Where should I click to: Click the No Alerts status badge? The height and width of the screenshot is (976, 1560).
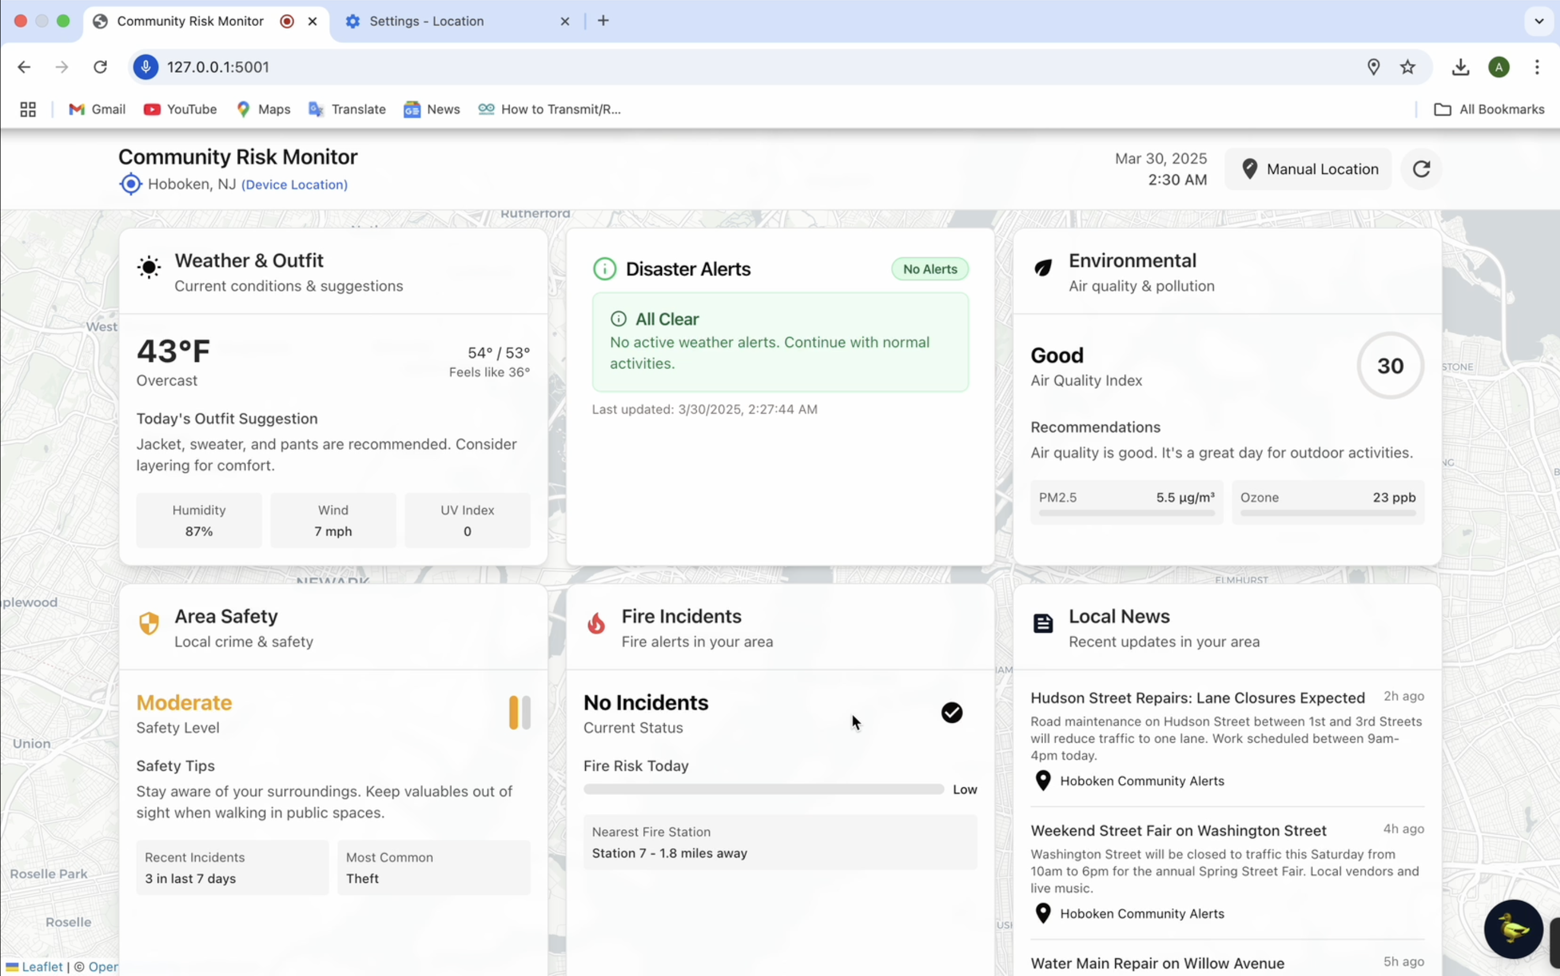click(929, 269)
